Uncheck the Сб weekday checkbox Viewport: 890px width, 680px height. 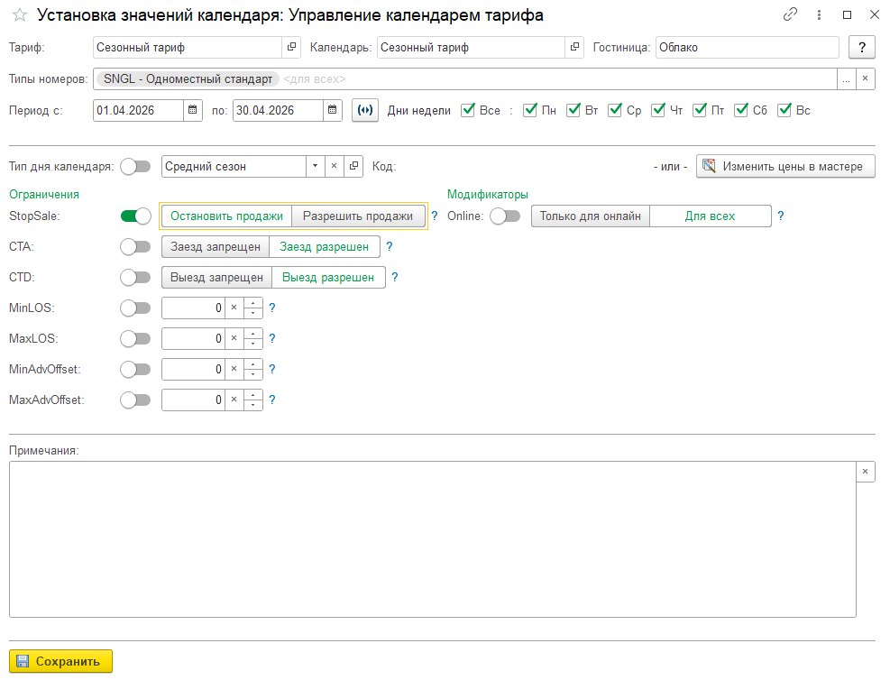pyautogui.click(x=742, y=111)
